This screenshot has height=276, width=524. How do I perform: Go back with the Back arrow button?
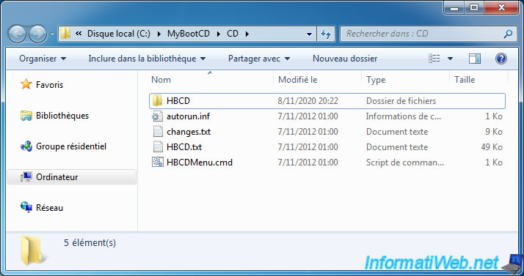17,34
